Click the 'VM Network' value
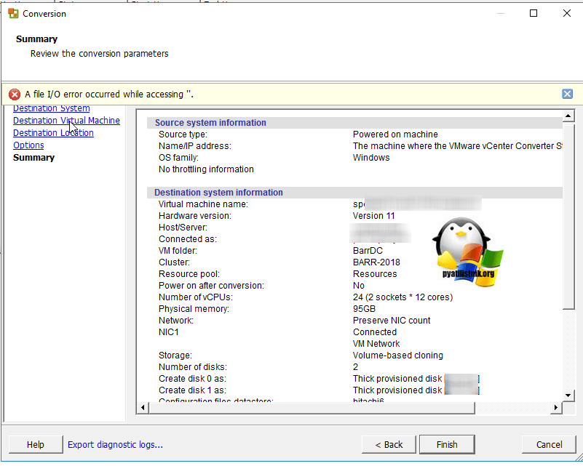Image resolution: width=583 pixels, height=466 pixels. 376,344
